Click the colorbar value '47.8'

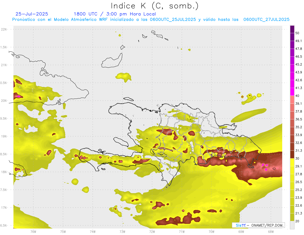pos(299,49)
